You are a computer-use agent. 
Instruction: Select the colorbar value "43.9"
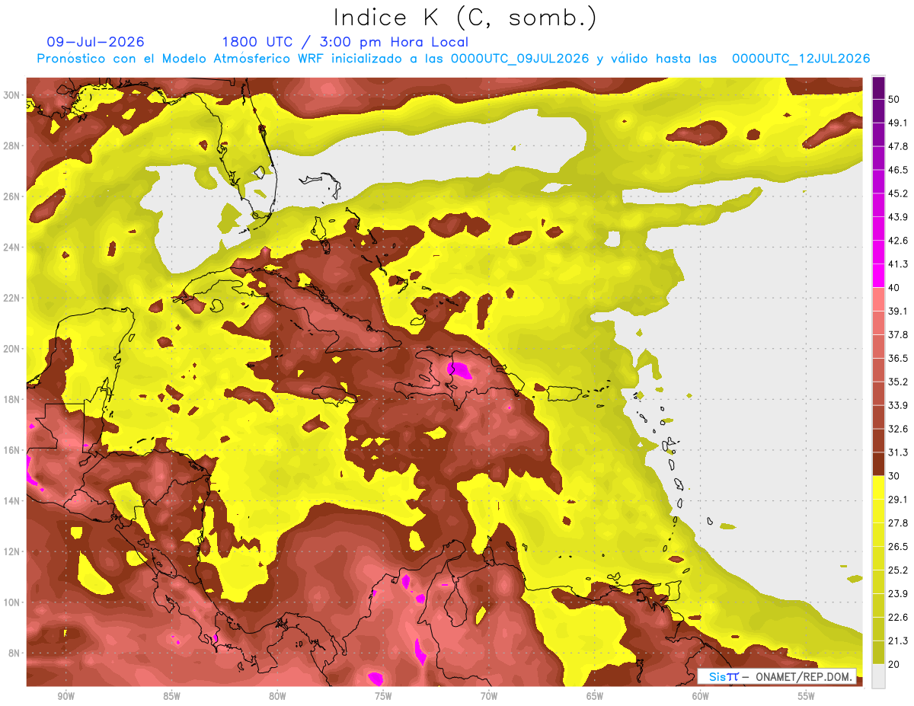[x=898, y=217]
